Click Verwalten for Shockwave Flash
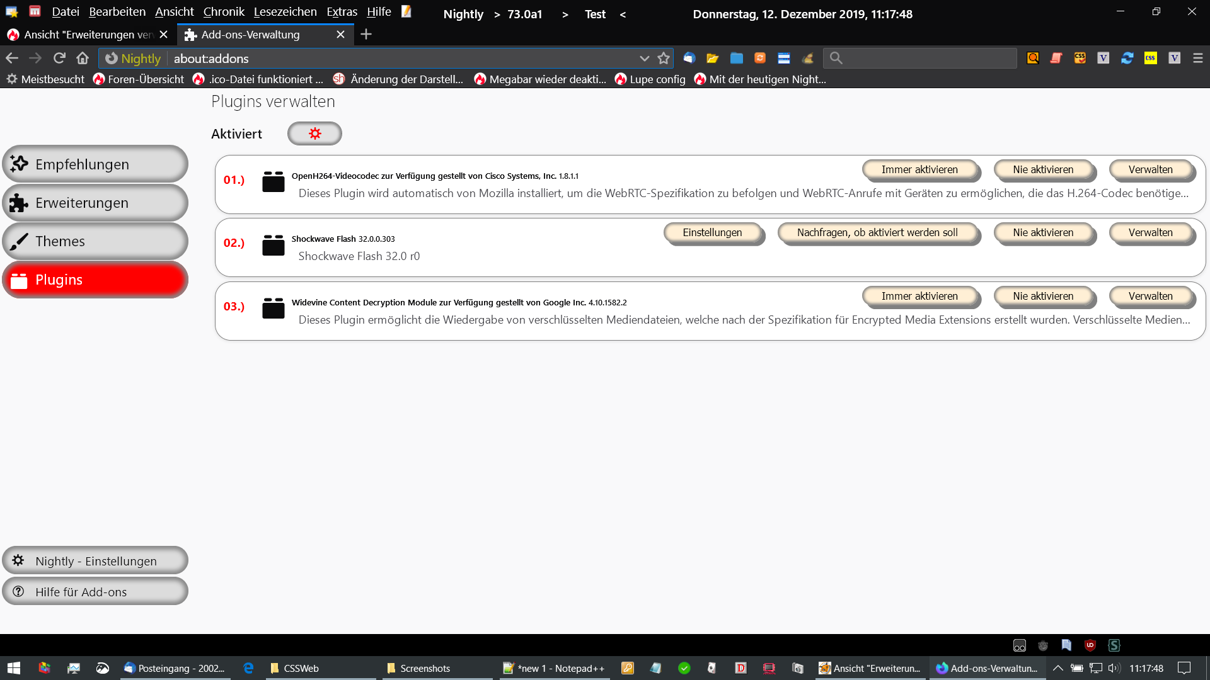Viewport: 1210px width, 680px height. pyautogui.click(x=1150, y=232)
